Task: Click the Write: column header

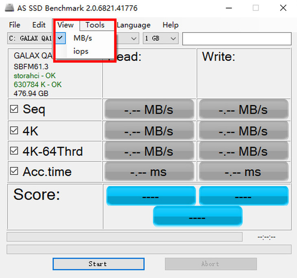Action: point(218,56)
